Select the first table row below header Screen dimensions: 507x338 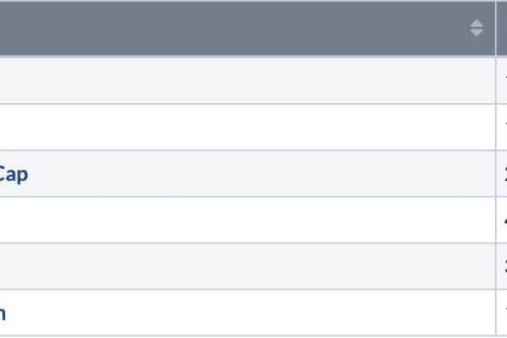tap(247, 81)
